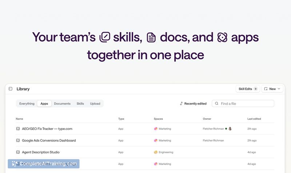Click Fletcher Richman in AEO/GEO Fix Tracker row
The height and width of the screenshot is (173, 291).
pos(213,129)
